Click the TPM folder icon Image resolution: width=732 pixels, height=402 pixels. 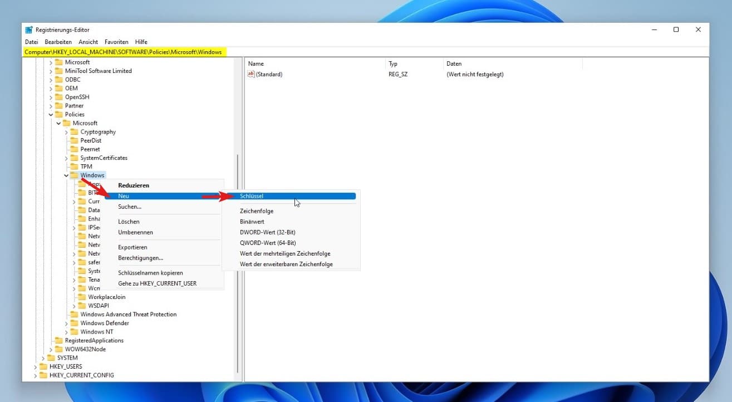[74, 166]
